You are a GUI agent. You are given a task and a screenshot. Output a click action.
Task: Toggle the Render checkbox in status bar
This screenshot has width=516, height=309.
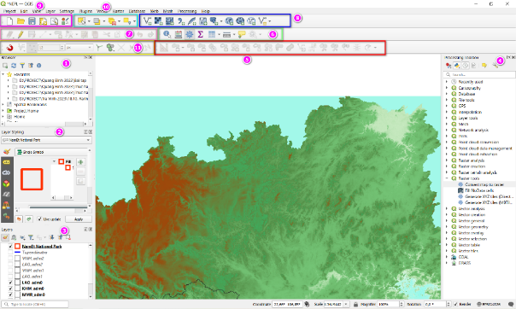pos(455,304)
